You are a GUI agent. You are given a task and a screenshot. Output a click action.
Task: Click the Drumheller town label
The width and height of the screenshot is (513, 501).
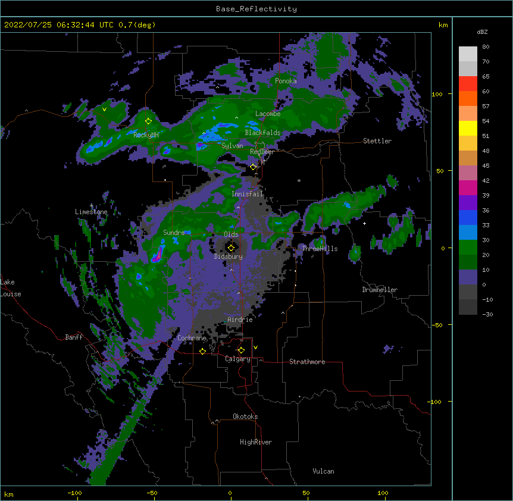point(380,290)
